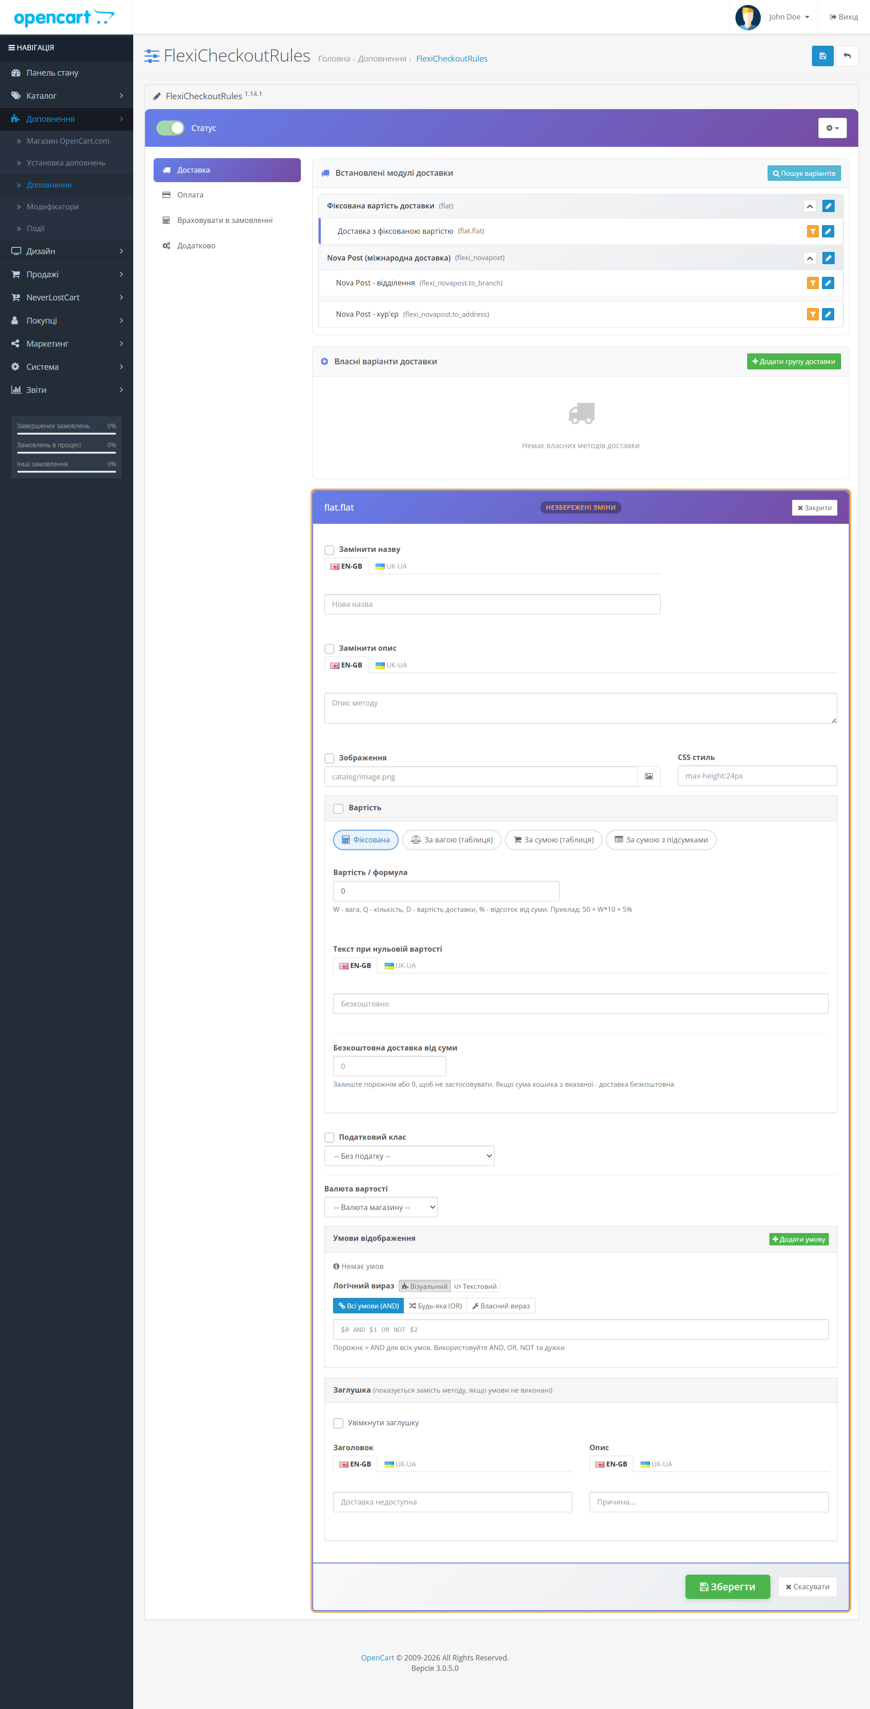Select Всі умови (AND) logic option
The width and height of the screenshot is (870, 1709).
pos(368,1306)
